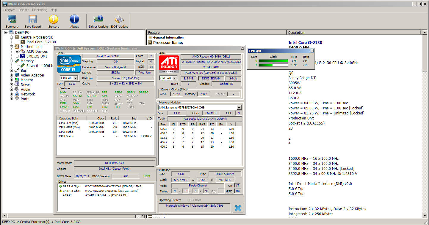Image resolution: width=429 pixels, height=225 pixels.
Task: Click the DELL 0M5DCD motherboard field
Action: 114,163
